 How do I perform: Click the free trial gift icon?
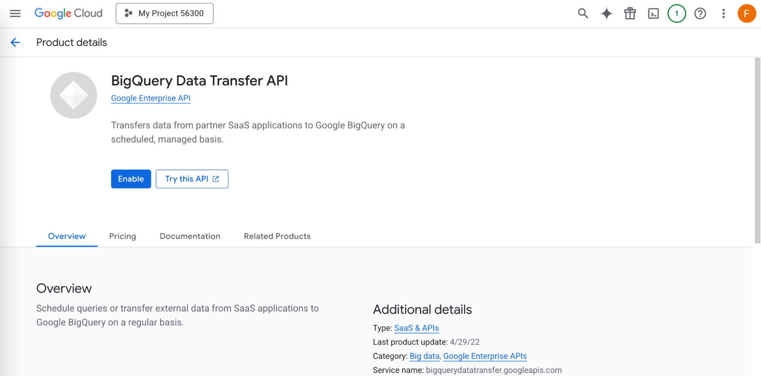630,14
